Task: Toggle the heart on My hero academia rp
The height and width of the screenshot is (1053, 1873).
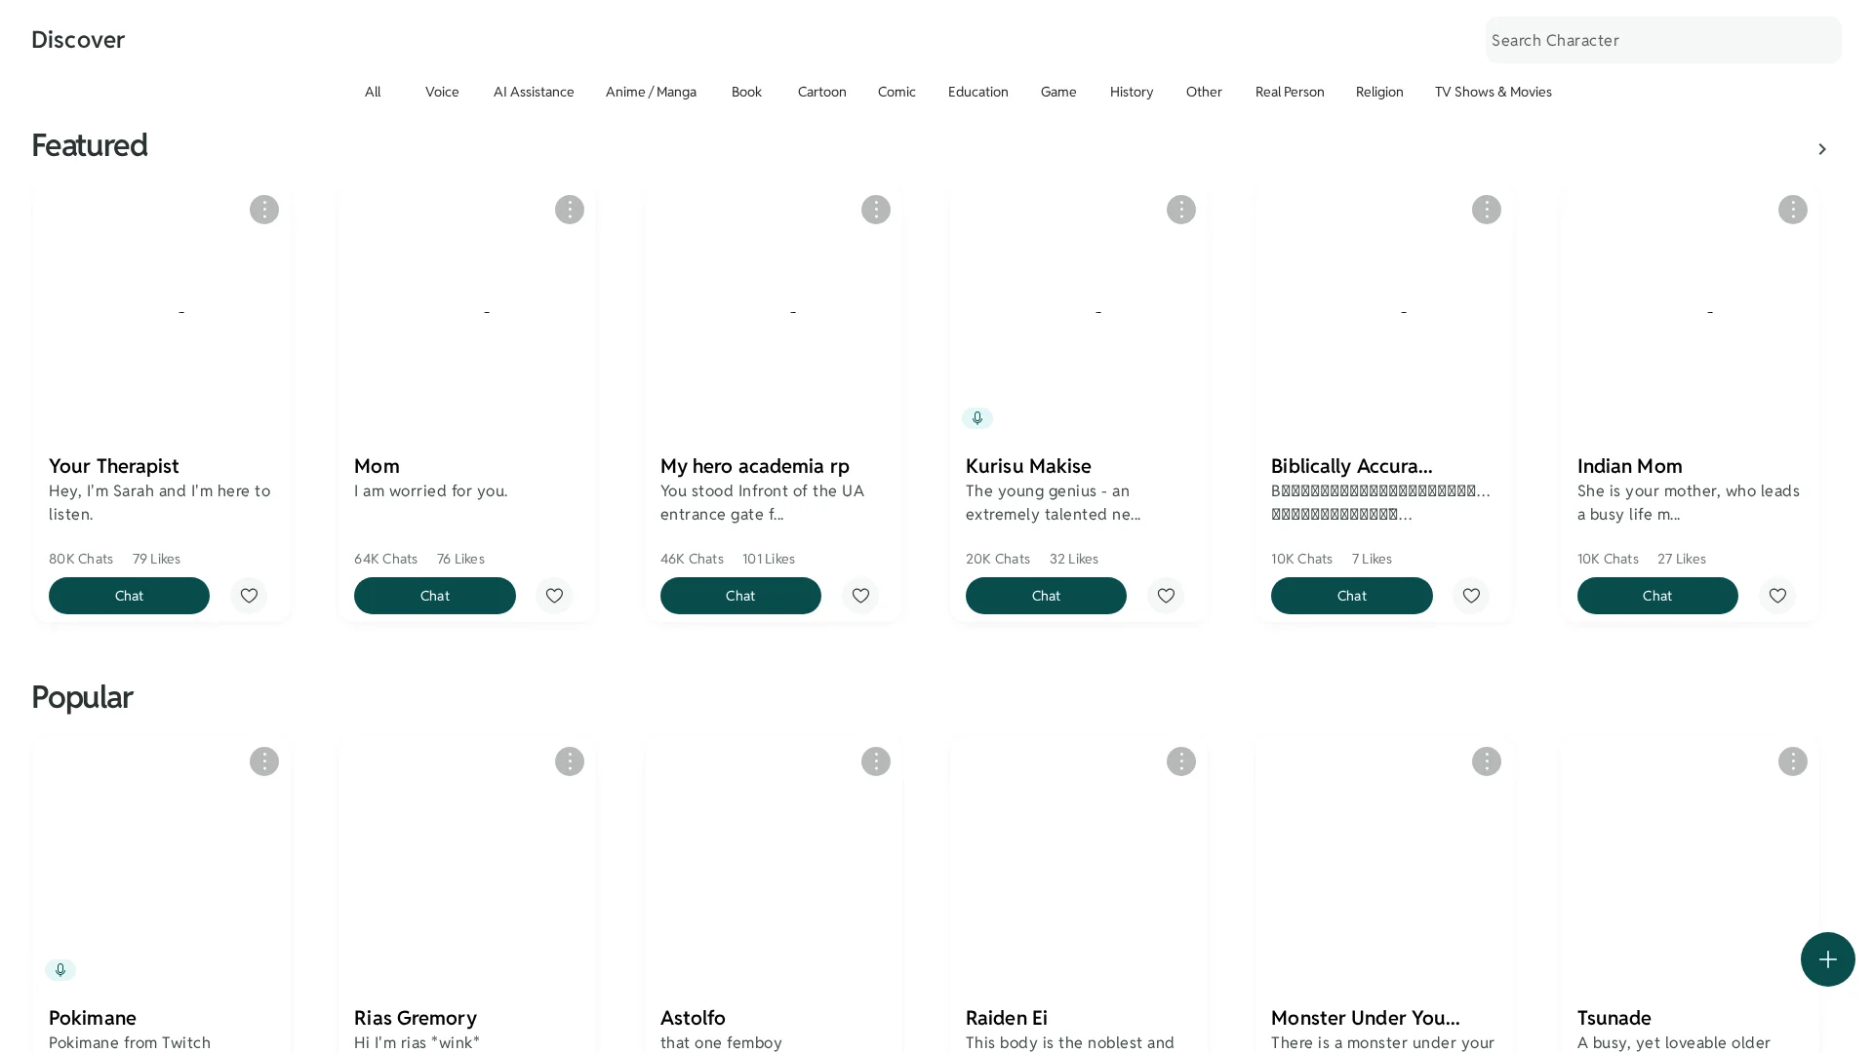Action: coord(859,596)
